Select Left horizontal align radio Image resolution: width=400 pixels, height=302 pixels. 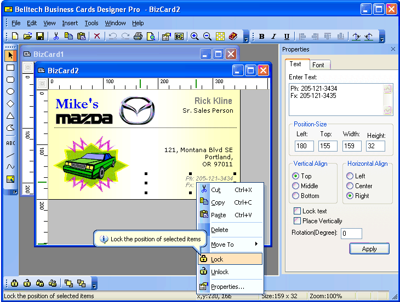coord(350,176)
